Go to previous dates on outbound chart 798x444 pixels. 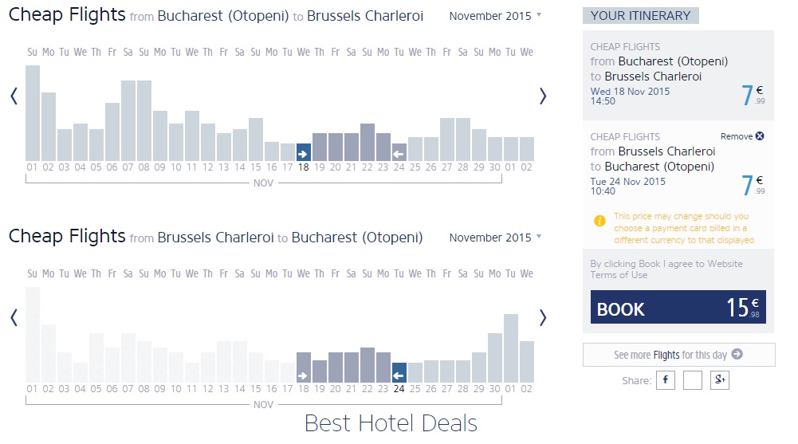click(x=14, y=96)
